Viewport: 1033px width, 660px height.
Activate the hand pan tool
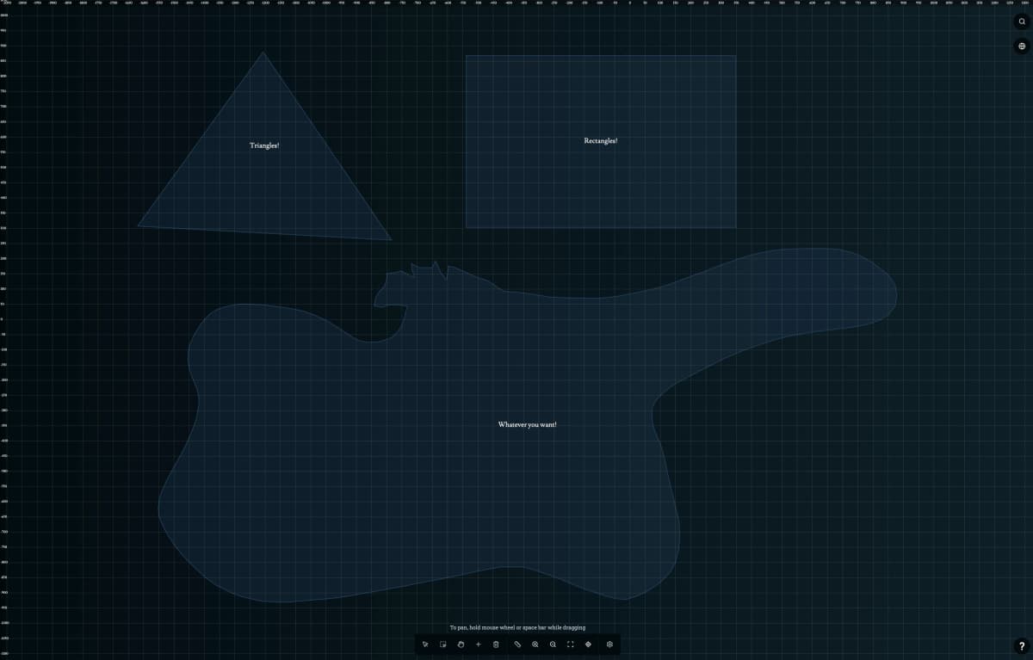click(x=461, y=644)
